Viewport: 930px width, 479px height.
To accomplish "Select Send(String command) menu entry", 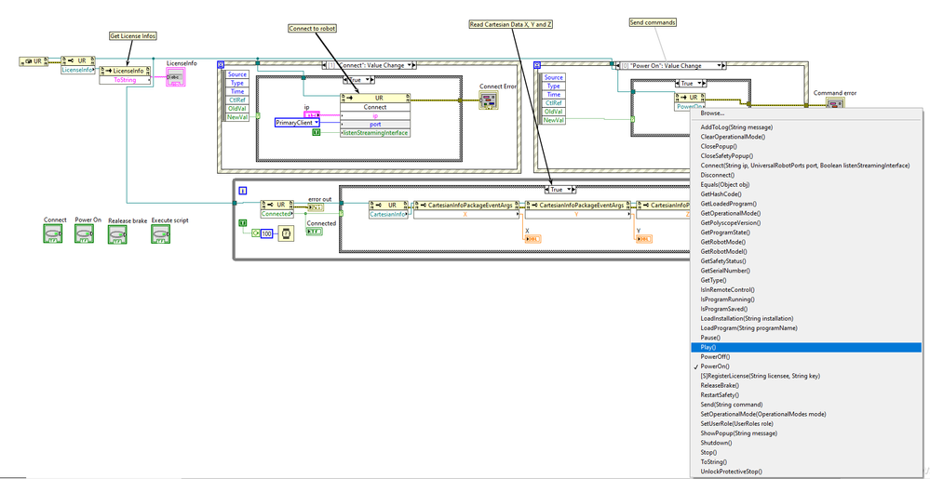I will (806, 405).
